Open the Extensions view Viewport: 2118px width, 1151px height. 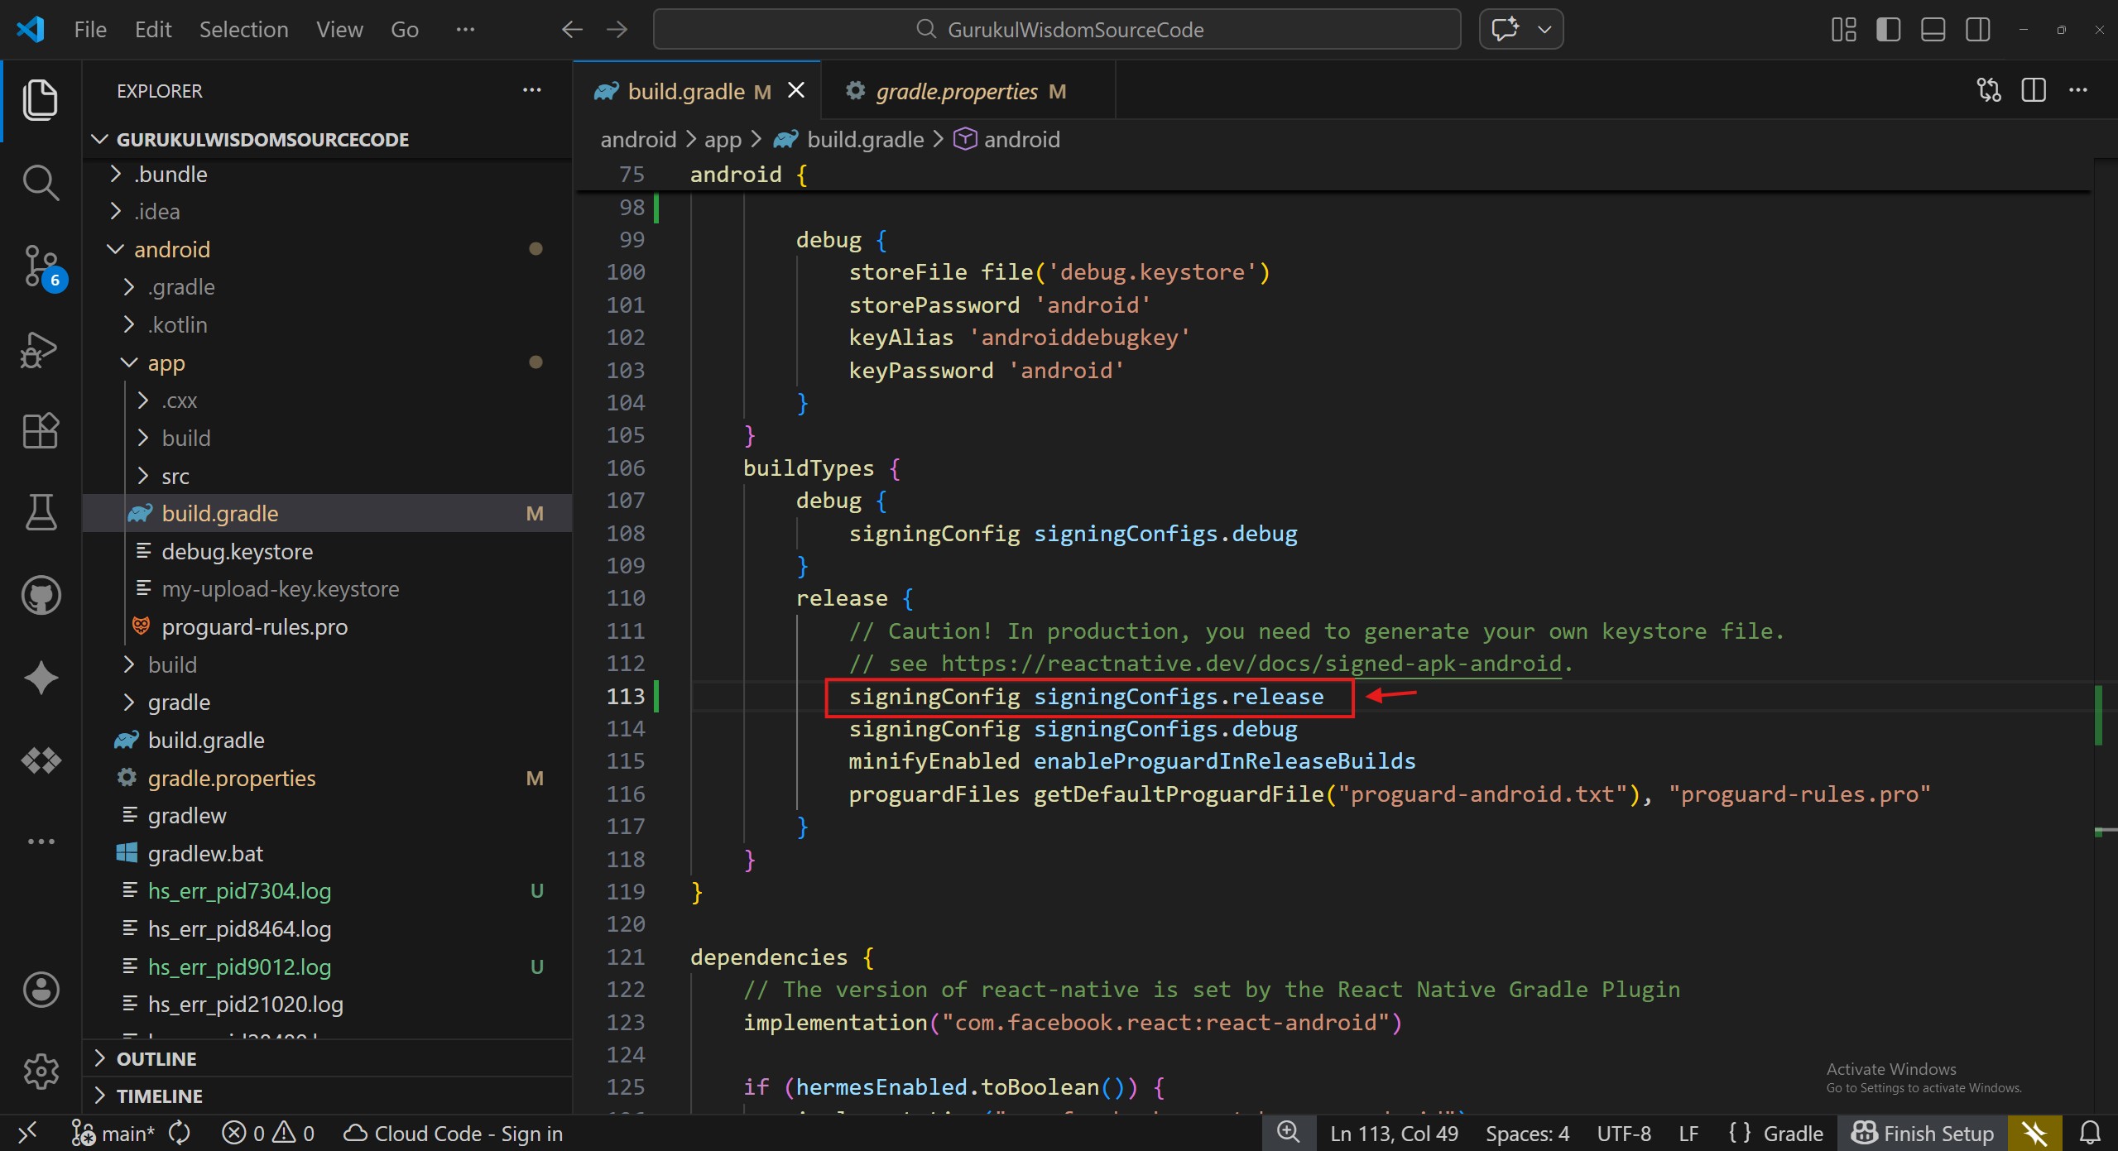coord(40,431)
